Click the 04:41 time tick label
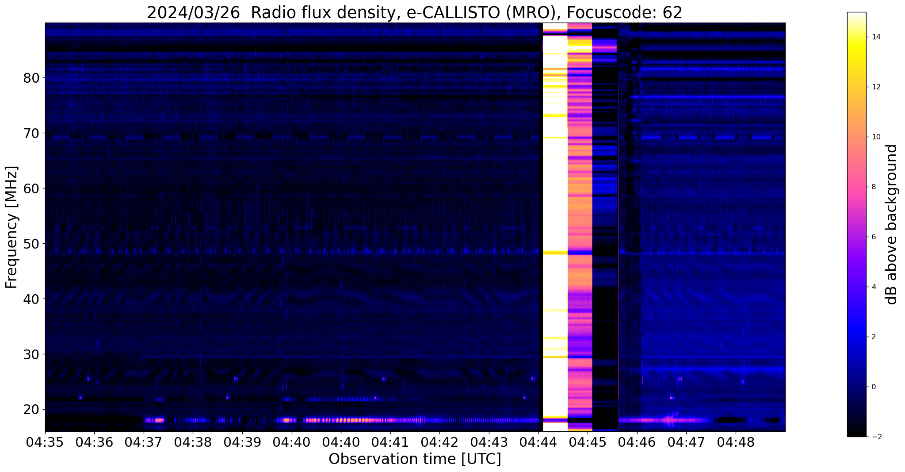This screenshot has width=905, height=472. 390,442
